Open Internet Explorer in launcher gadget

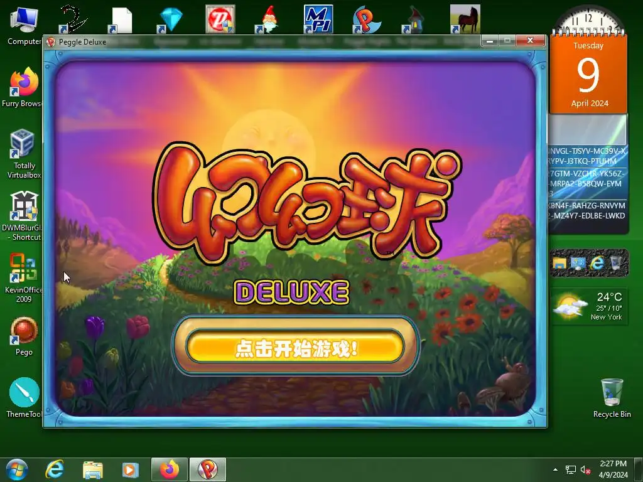[x=597, y=263]
